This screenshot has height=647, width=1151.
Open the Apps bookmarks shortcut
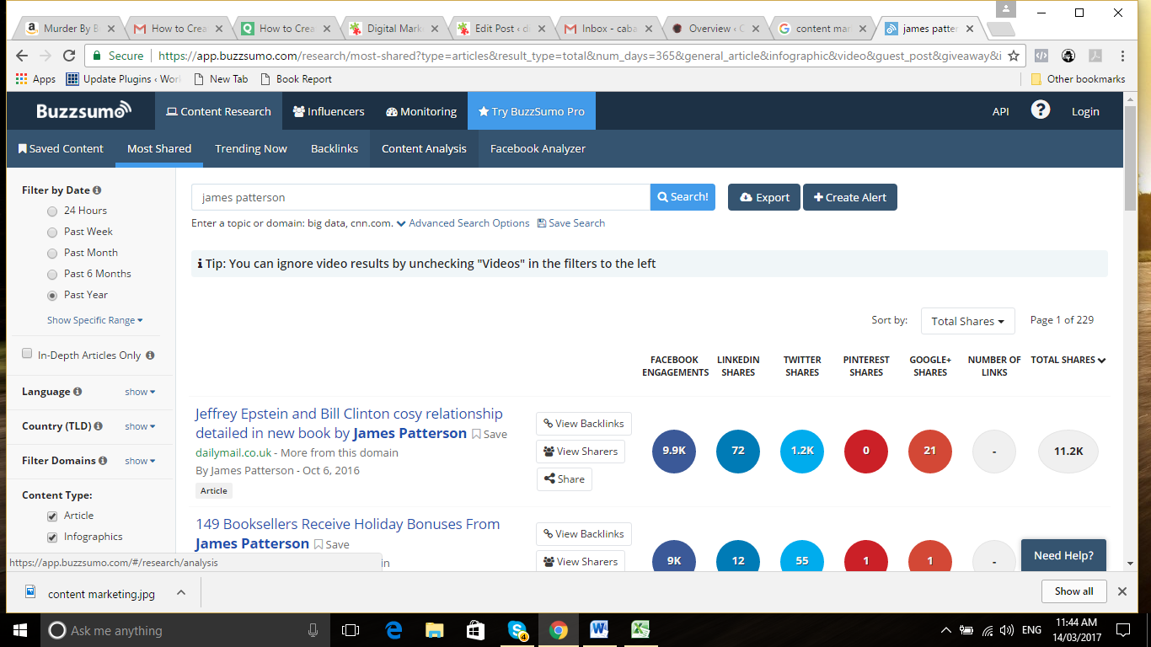click(35, 78)
